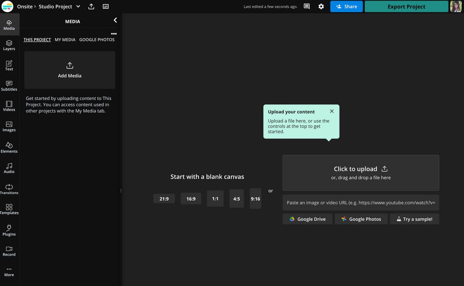Image resolution: width=464 pixels, height=286 pixels.
Task: Open the Audio panel
Action: (x=9, y=168)
